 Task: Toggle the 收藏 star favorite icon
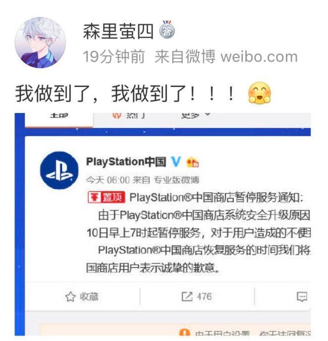coord(70,296)
